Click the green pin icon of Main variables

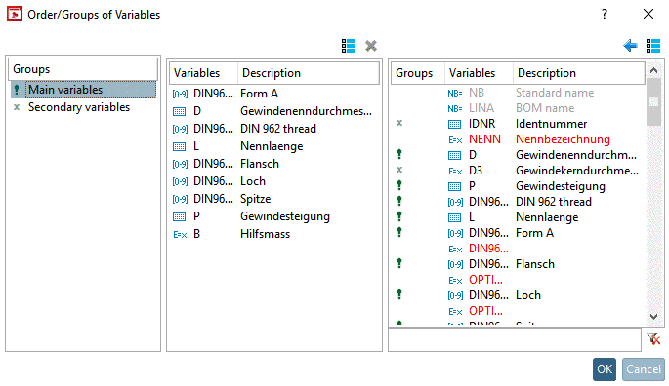pyautogui.click(x=17, y=90)
